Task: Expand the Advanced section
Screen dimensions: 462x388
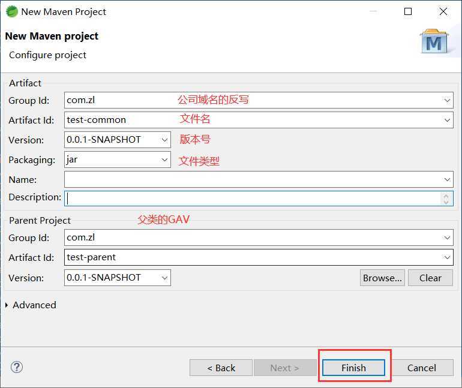Action: click(x=7, y=305)
